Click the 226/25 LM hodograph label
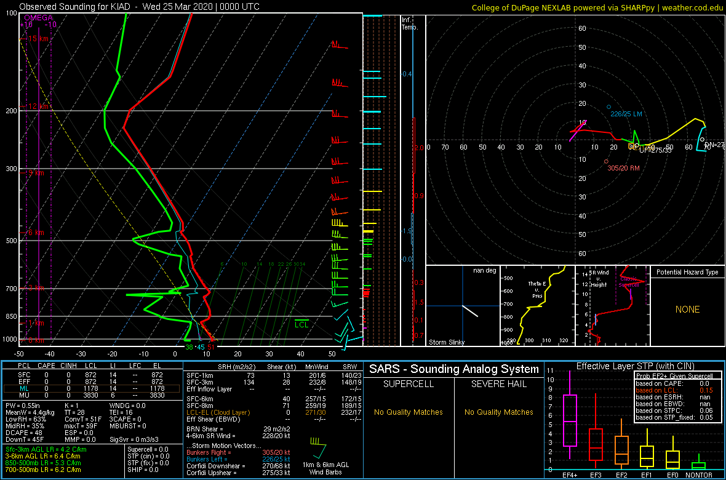The height and width of the screenshot is (480, 726). [x=626, y=114]
